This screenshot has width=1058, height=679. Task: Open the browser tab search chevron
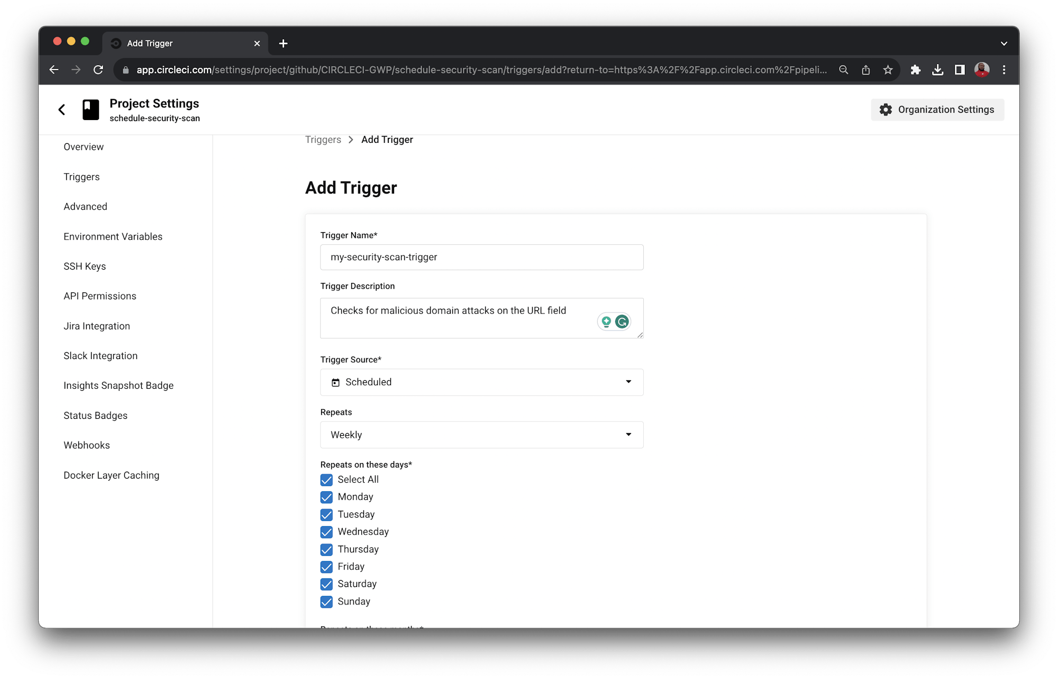pos(1003,43)
